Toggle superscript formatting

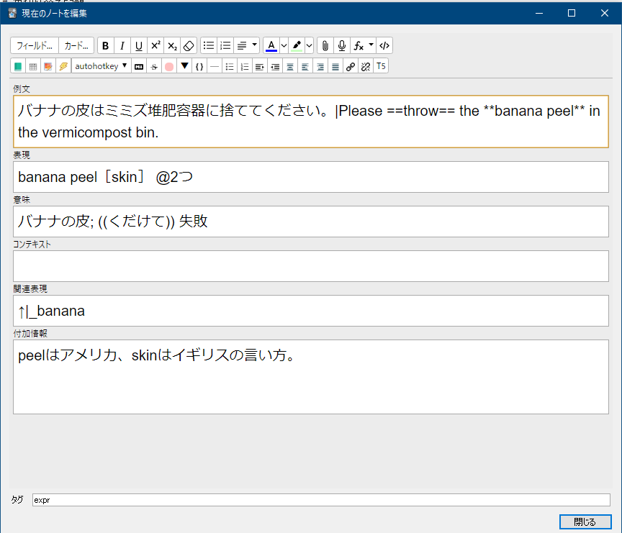(155, 45)
